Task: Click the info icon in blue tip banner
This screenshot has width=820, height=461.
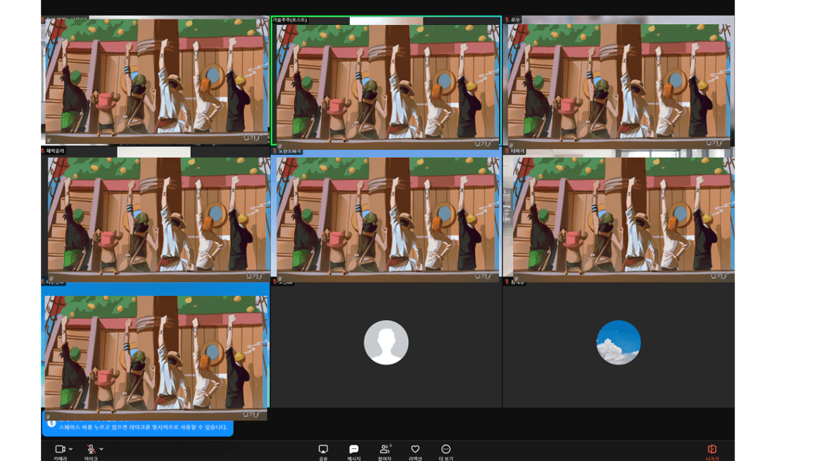Action: click(51, 424)
